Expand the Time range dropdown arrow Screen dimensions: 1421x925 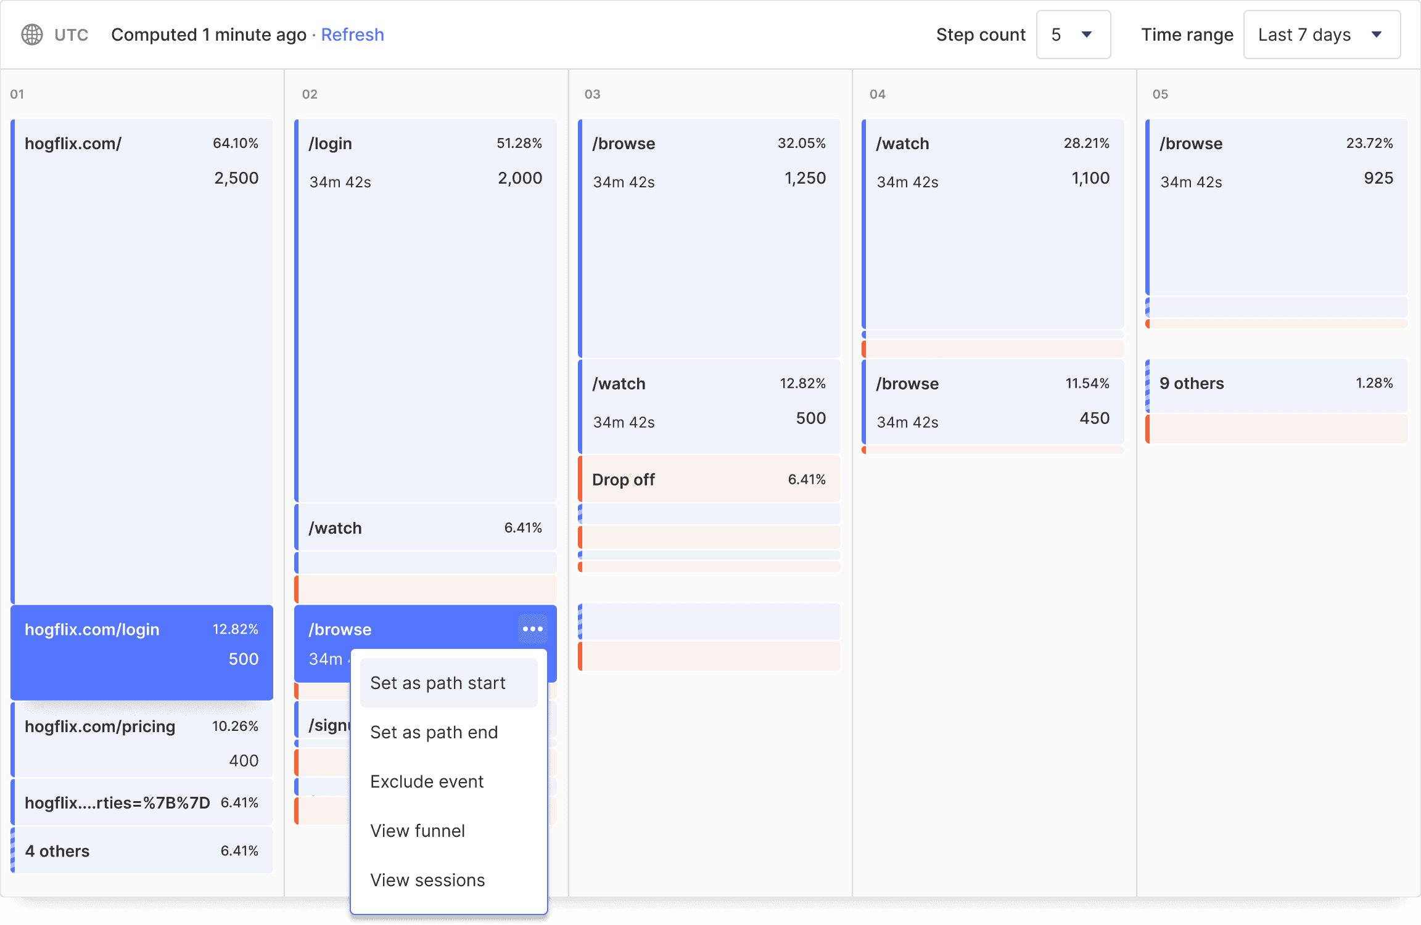[x=1377, y=35]
